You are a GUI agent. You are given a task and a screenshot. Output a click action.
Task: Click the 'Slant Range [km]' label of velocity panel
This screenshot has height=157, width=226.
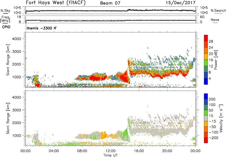(8, 118)
